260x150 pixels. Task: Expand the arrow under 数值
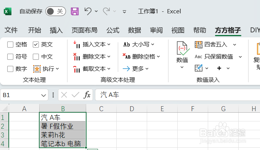[x=182, y=67]
